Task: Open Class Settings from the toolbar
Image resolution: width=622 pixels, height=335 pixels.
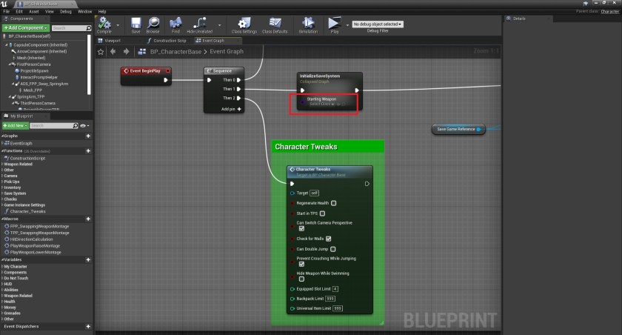Action: coord(244,24)
